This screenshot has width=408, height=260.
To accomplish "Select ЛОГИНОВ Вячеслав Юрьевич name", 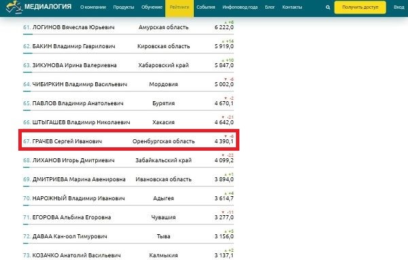I will (x=73, y=27).
